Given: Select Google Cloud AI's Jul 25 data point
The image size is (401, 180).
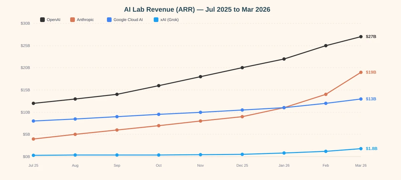Looking at the screenshot, I should (33, 121).
